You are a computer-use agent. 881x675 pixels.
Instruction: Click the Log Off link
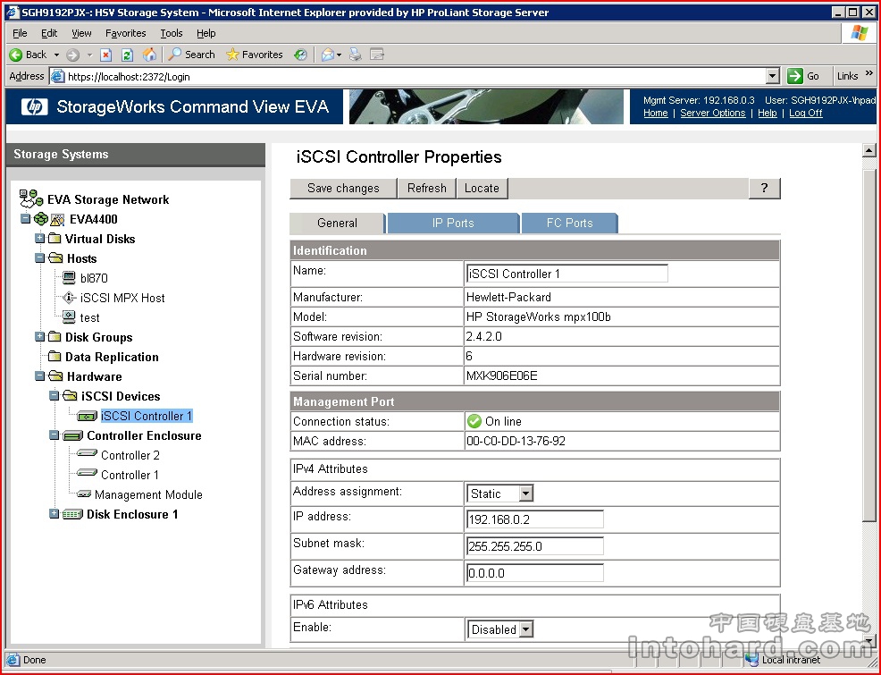806,113
